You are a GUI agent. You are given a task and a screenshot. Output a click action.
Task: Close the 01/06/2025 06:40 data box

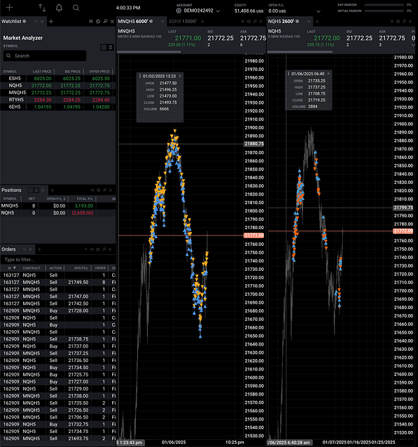pyautogui.click(x=328, y=74)
